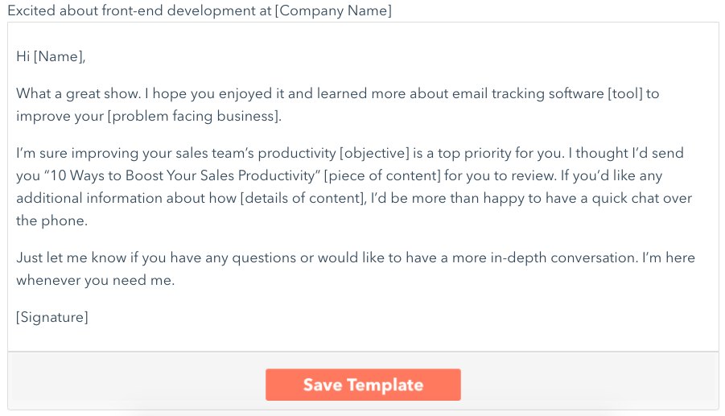Click the [Name] placeholder in greeting
The image size is (725, 416).
pyautogui.click(x=59, y=56)
